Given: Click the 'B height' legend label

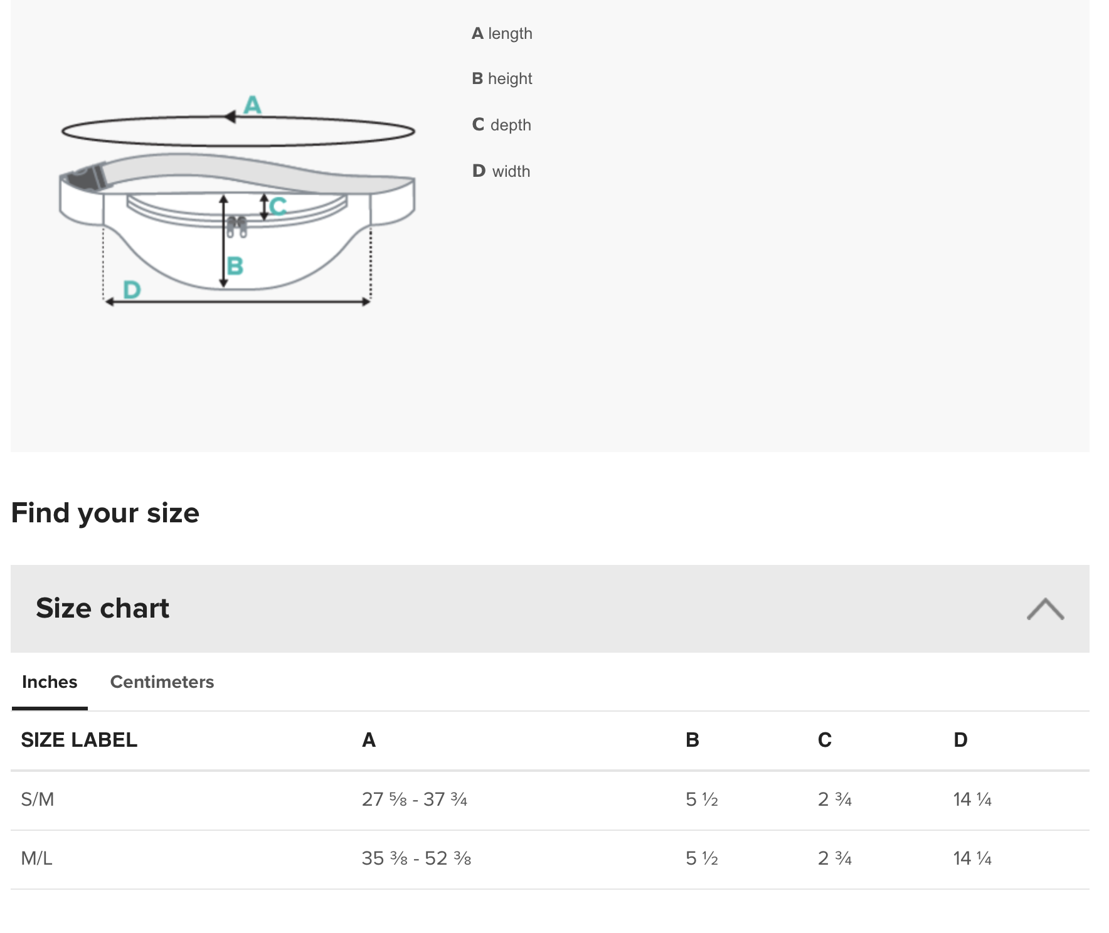Looking at the screenshot, I should pos(502,78).
